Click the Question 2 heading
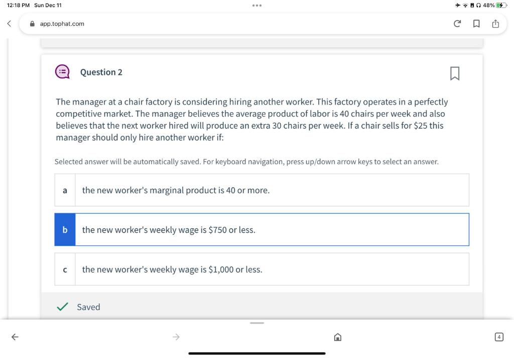 point(101,72)
